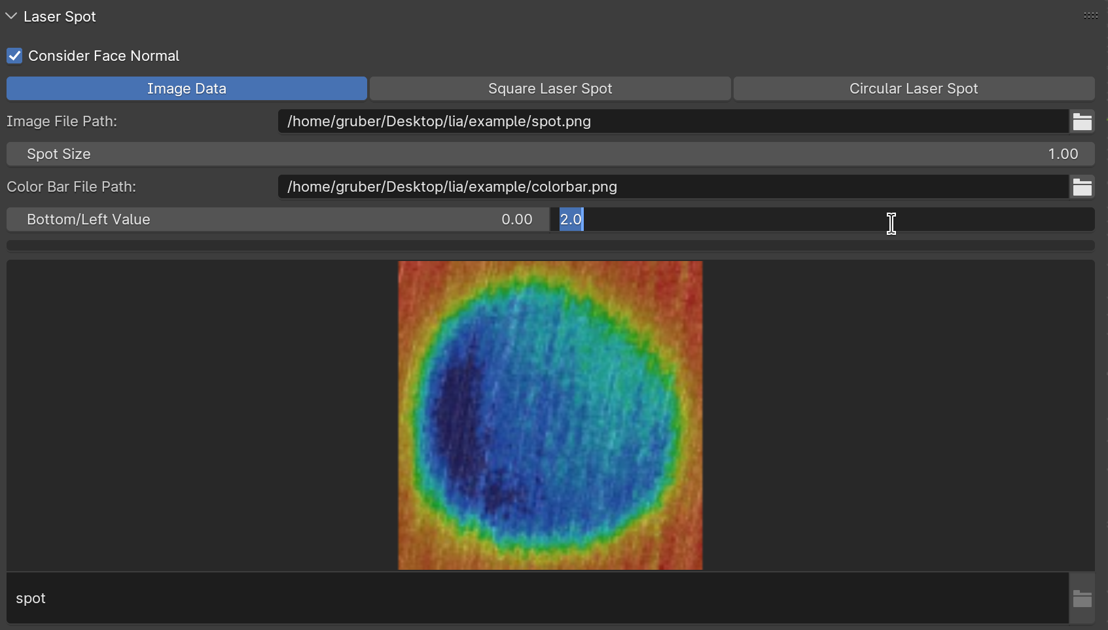Switch to Circular Laser Spot tab
This screenshot has height=630, width=1108.
click(x=914, y=88)
